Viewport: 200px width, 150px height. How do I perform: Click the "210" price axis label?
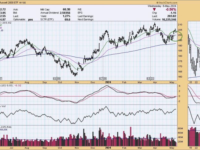point(180,25)
